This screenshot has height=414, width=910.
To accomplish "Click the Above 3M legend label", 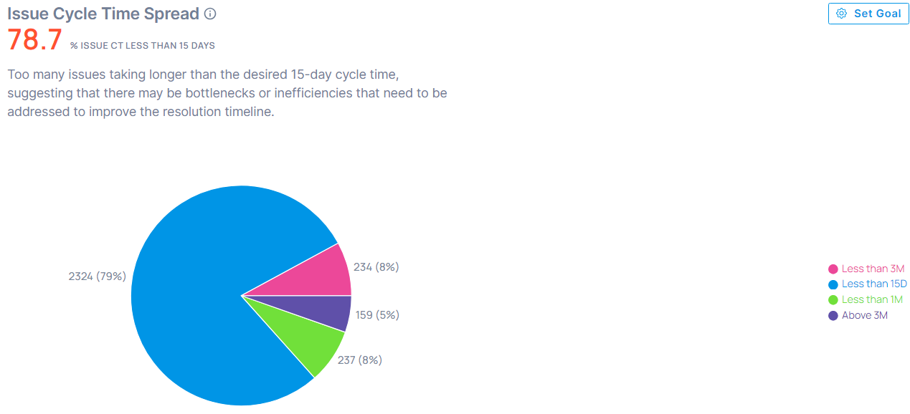I will [865, 315].
